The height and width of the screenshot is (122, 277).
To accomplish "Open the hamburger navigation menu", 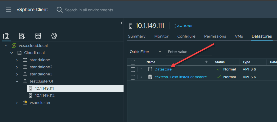I will coord(8,10).
